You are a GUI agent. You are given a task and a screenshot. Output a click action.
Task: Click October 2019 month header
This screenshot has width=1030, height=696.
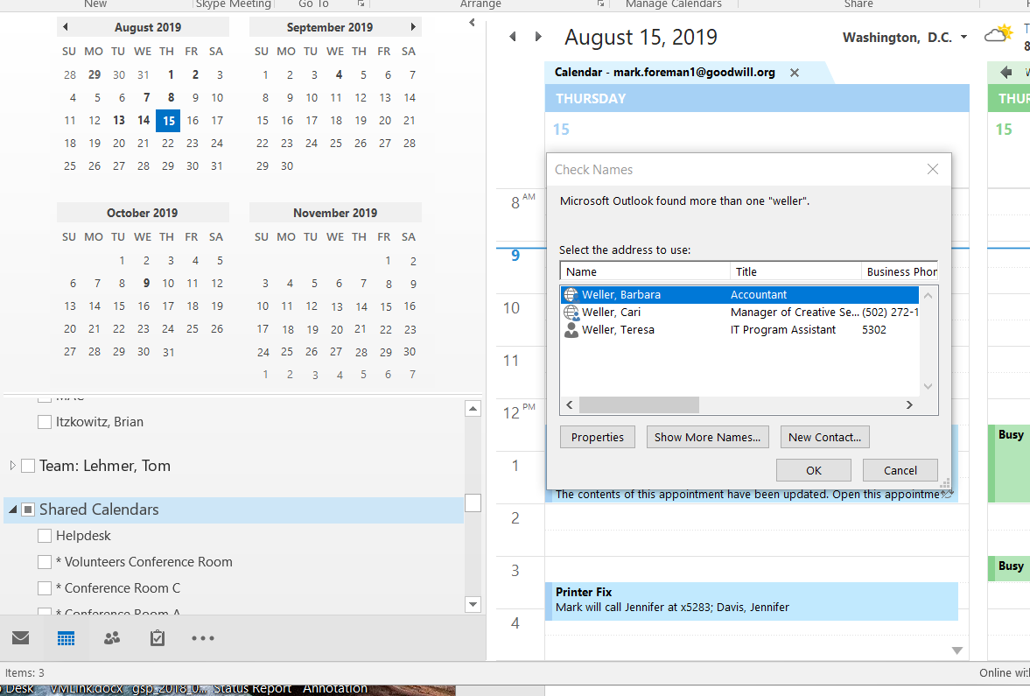pos(143,213)
